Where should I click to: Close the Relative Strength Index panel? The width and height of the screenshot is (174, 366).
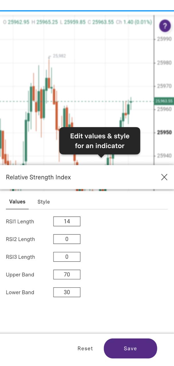pos(164,177)
